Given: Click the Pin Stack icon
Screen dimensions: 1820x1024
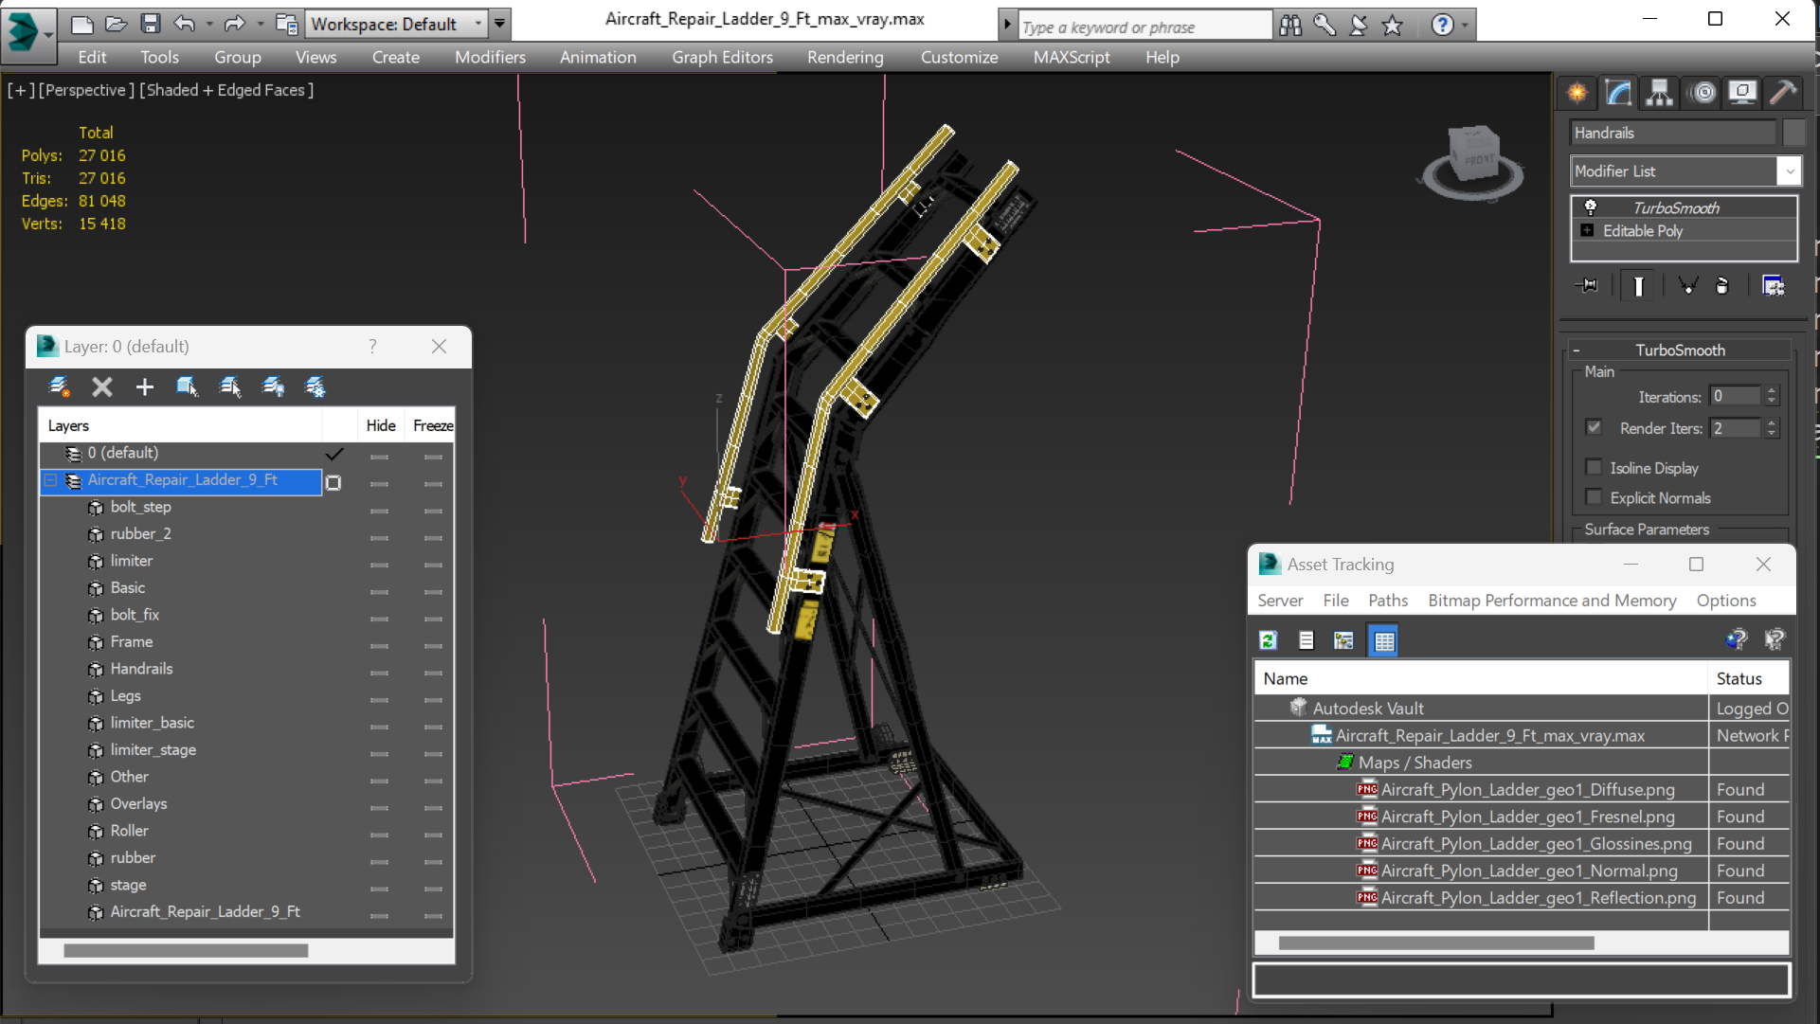Looking at the screenshot, I should pyautogui.click(x=1587, y=285).
